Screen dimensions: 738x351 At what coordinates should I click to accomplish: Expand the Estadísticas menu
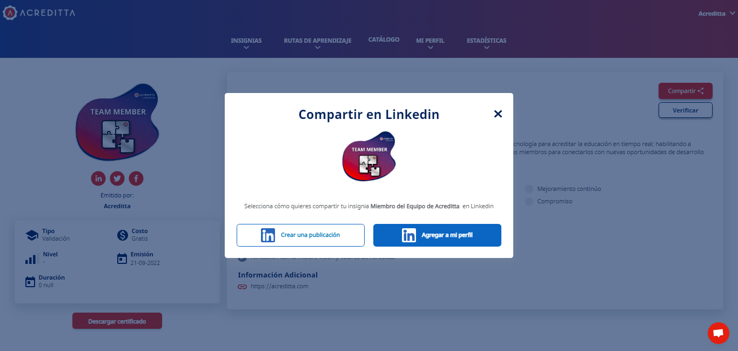click(487, 43)
